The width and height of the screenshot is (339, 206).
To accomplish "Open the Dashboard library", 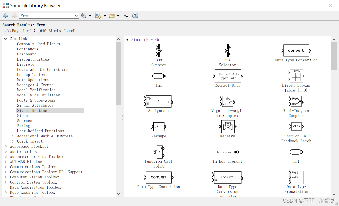I will pyautogui.click(x=27, y=54).
